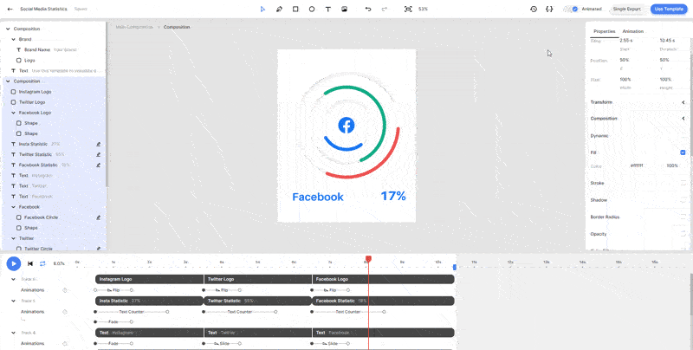Open the curly-braces code editor

(x=549, y=9)
